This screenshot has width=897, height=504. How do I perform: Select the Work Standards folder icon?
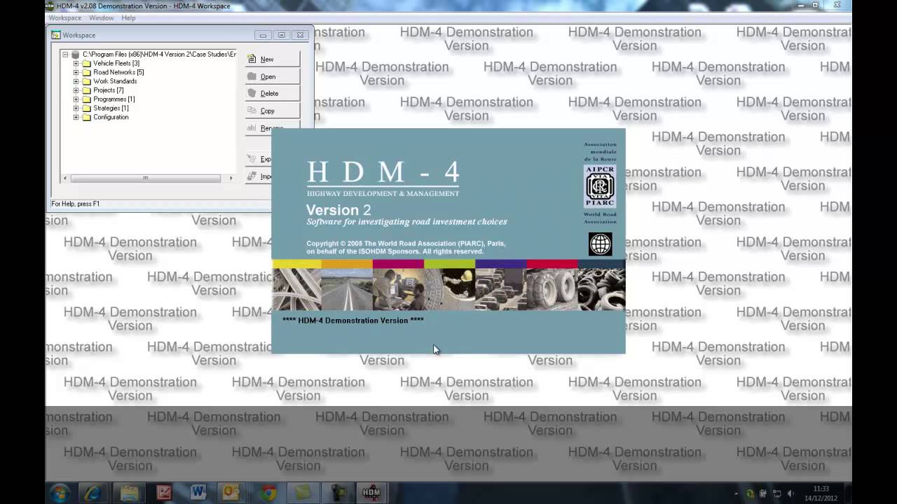coord(87,81)
